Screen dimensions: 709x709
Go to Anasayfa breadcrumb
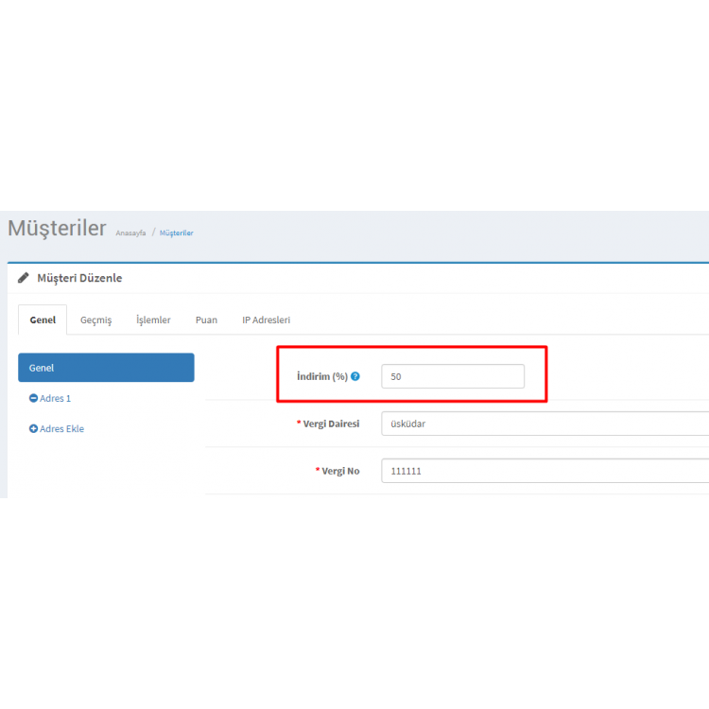(x=130, y=233)
